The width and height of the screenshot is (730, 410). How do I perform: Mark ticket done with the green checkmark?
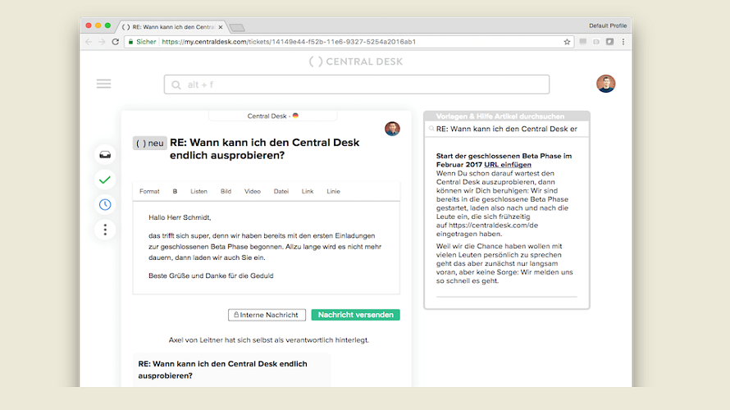coord(105,180)
